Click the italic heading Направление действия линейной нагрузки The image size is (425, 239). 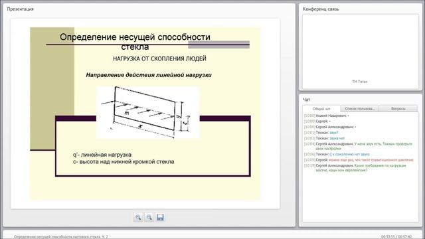pos(149,75)
